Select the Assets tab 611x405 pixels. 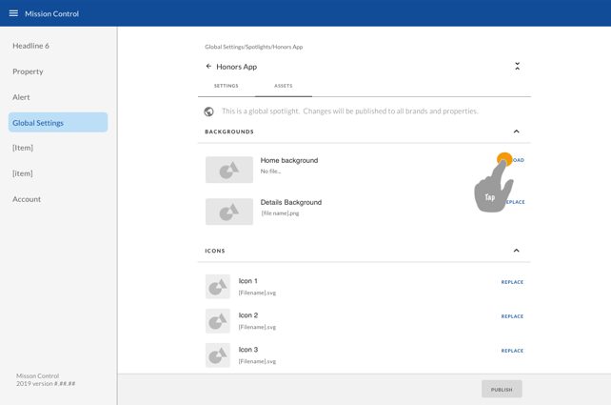click(x=284, y=86)
